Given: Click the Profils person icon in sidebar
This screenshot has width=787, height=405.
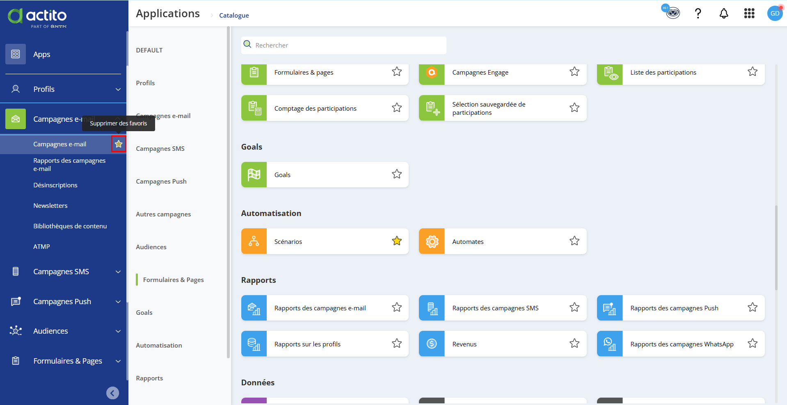Looking at the screenshot, I should 16,89.
